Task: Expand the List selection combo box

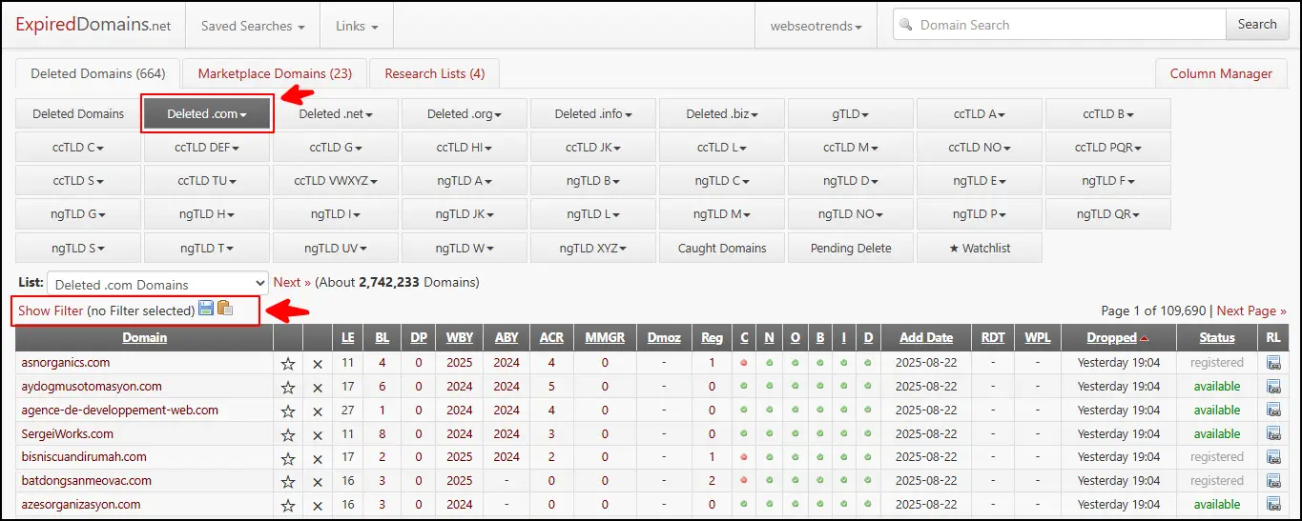Action: 157,284
